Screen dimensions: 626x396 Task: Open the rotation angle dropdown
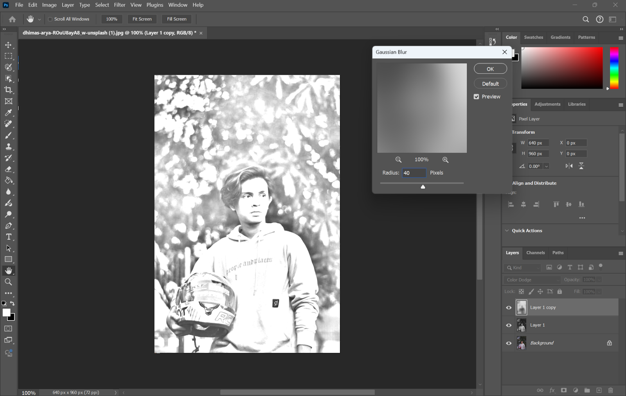coord(547,166)
